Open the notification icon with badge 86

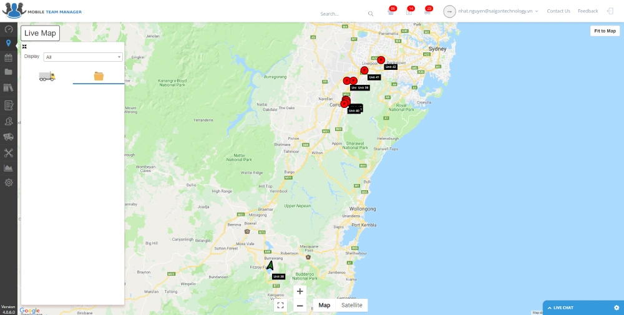pyautogui.click(x=391, y=12)
